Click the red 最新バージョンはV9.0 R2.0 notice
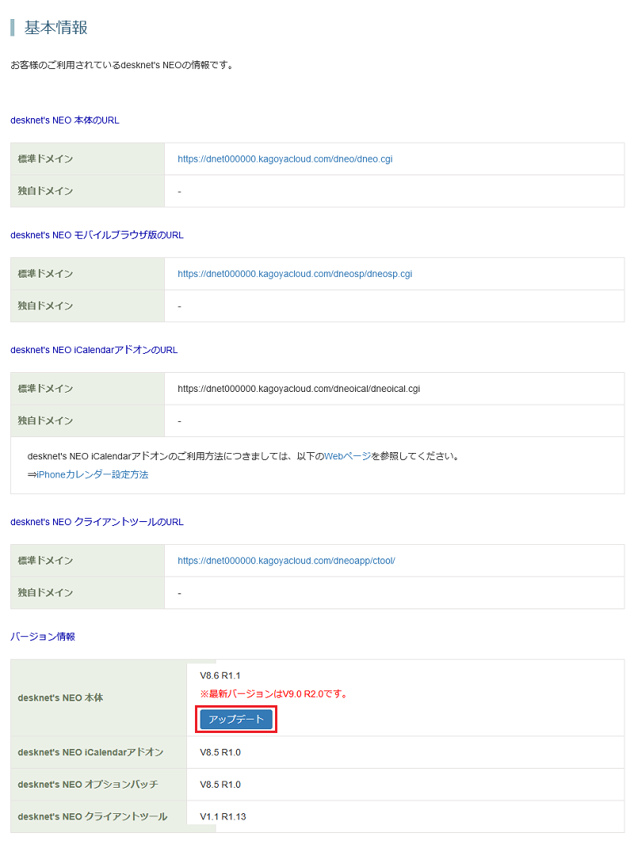The height and width of the screenshot is (852, 634). point(275,694)
